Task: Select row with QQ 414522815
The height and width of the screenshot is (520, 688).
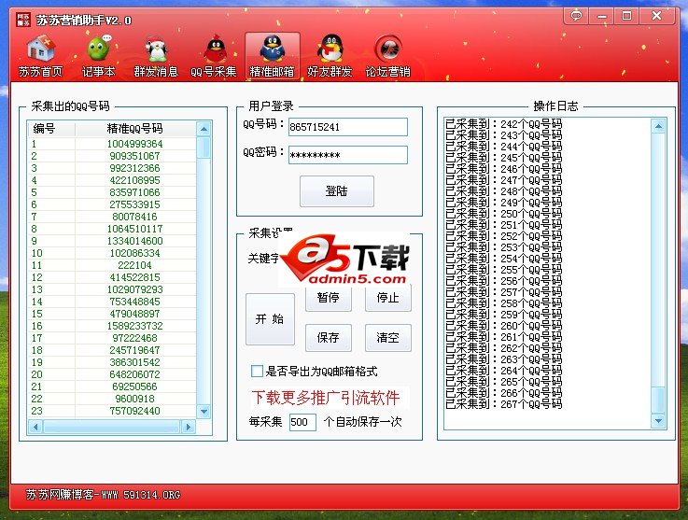Action: (x=112, y=277)
